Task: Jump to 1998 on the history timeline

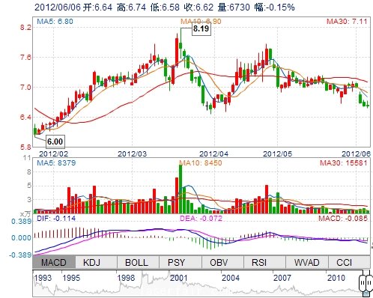Action: [126, 278]
